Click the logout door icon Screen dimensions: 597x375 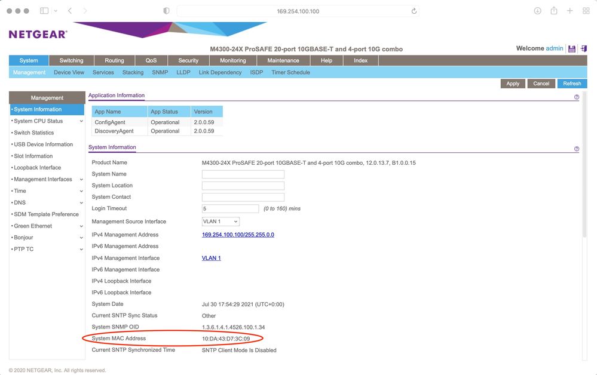584,49
